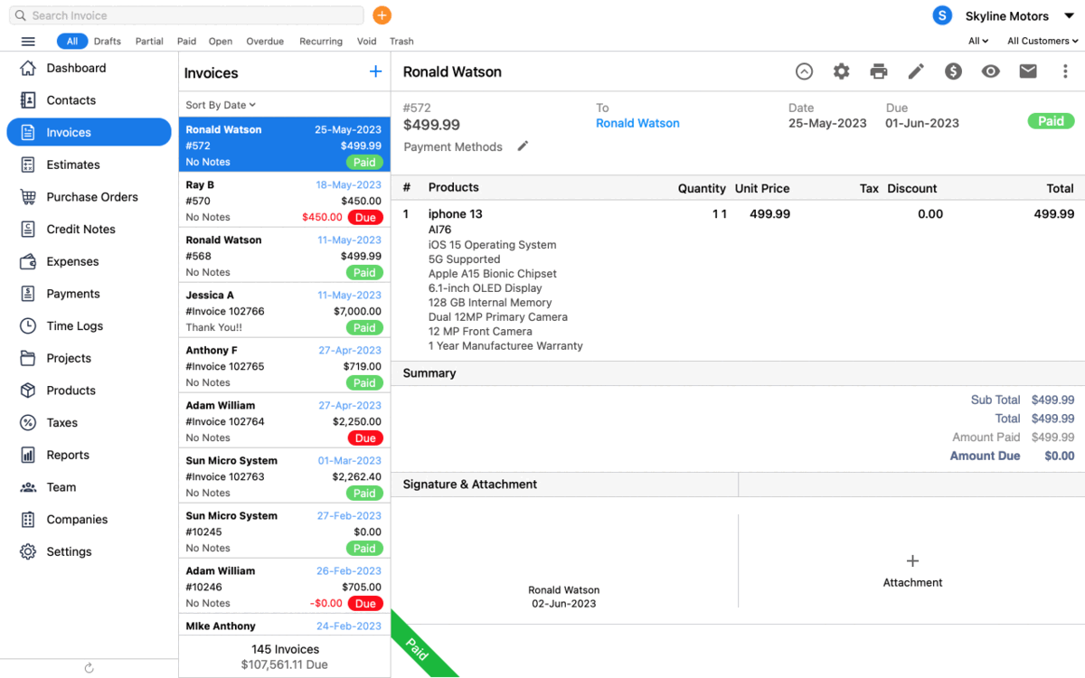This screenshot has height=678, width=1085.
Task: Open the Expenses wallet icon
Action: coord(28,261)
